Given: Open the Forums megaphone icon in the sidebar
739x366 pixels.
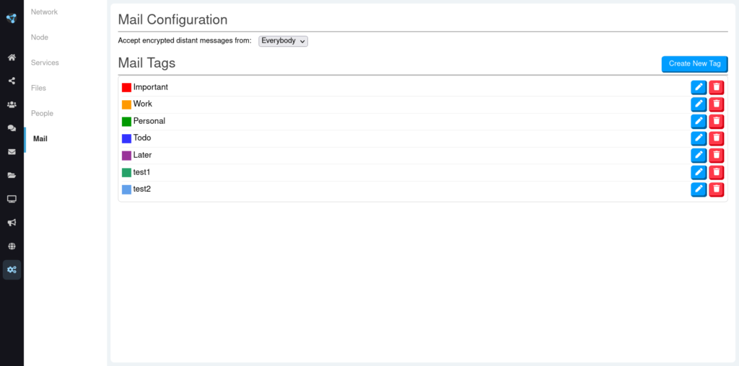Looking at the screenshot, I should (x=12, y=223).
